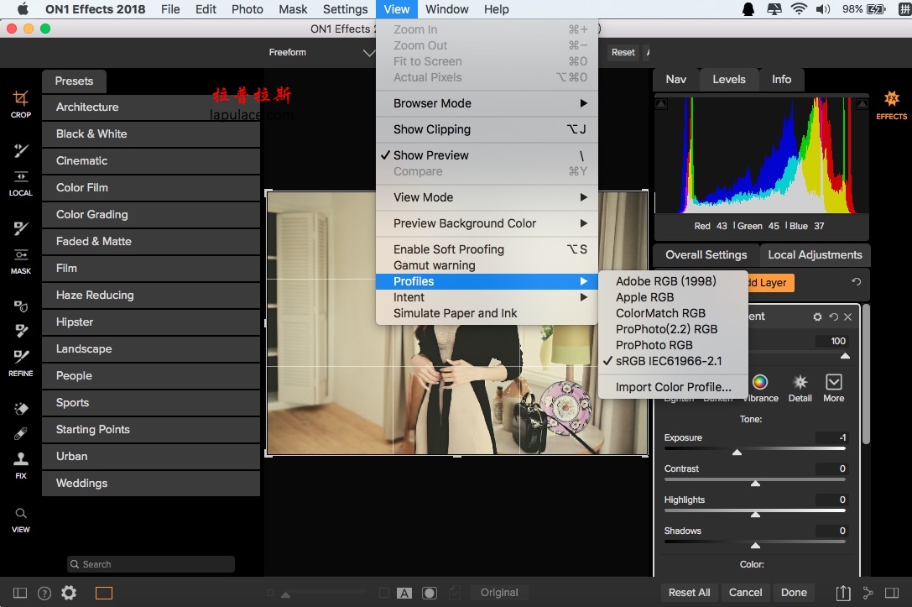Reset the filter with its undo arrow

833,317
